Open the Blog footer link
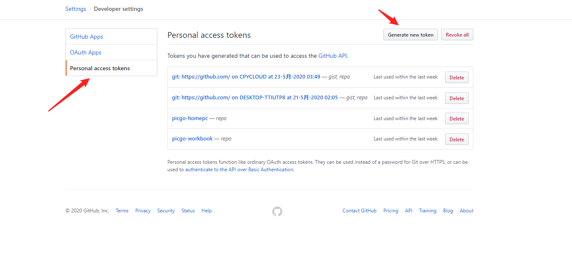The height and width of the screenshot is (256, 572). pyautogui.click(x=448, y=211)
